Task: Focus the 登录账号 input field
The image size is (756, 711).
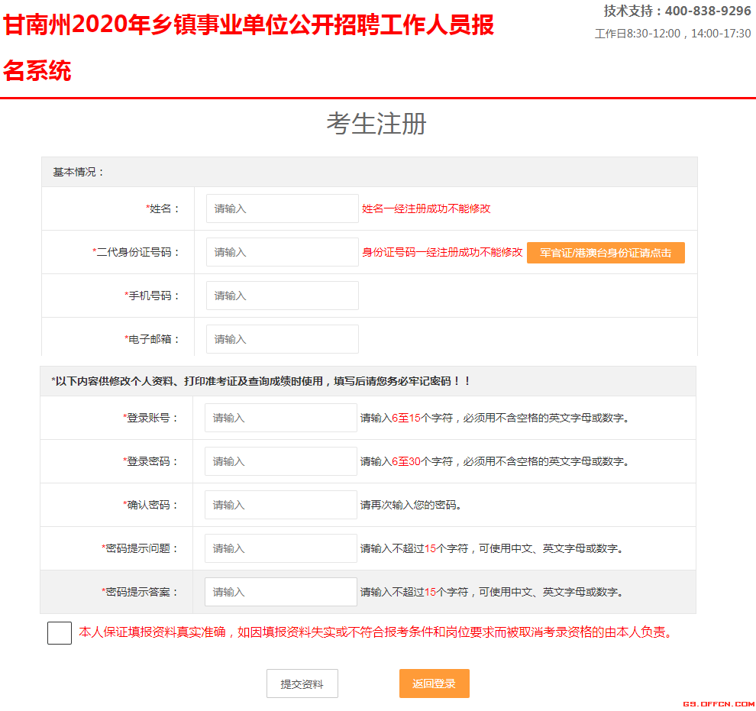Action: pyautogui.click(x=280, y=418)
